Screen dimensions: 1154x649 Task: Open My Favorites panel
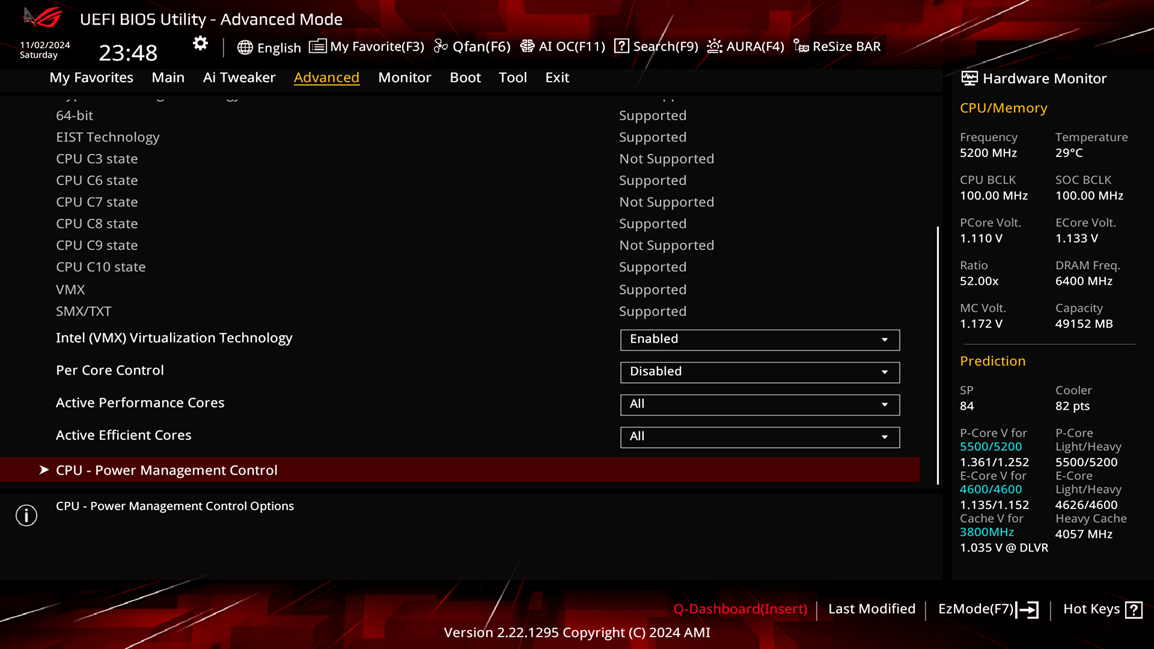(91, 77)
